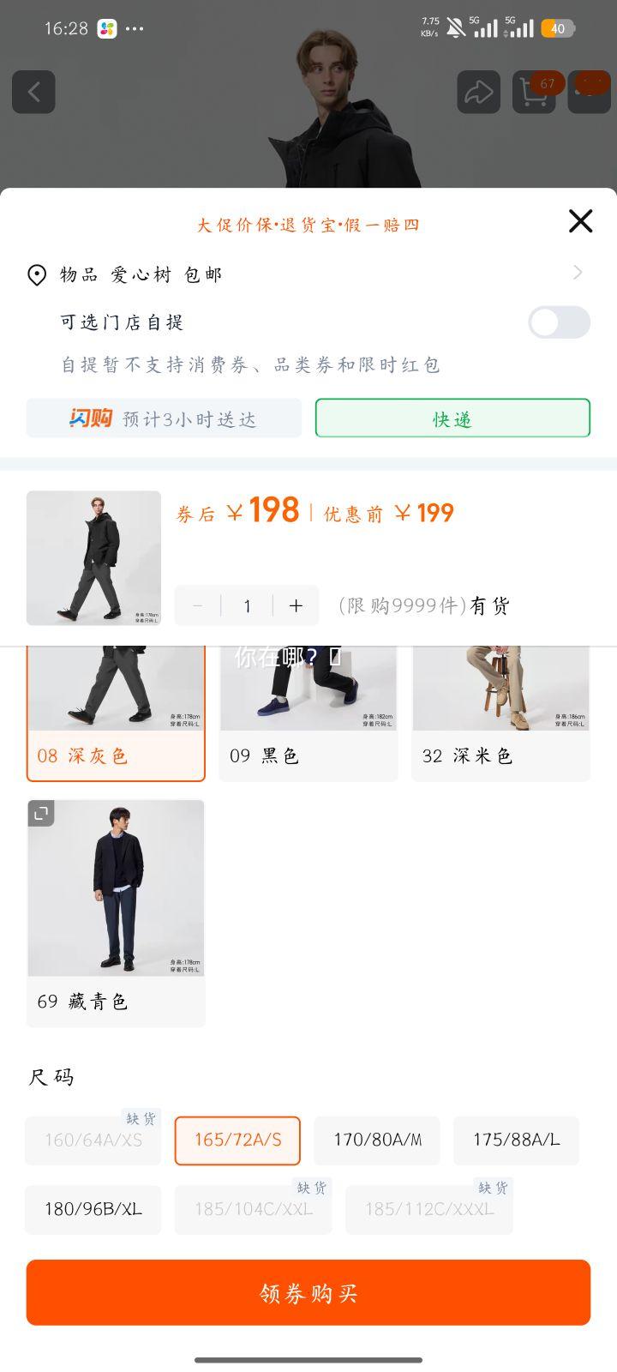
Task: Tap the share arrow icon
Action: pos(478,92)
